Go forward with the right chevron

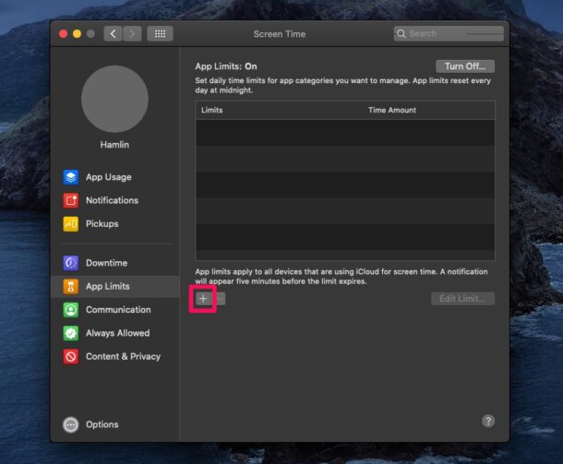[132, 34]
